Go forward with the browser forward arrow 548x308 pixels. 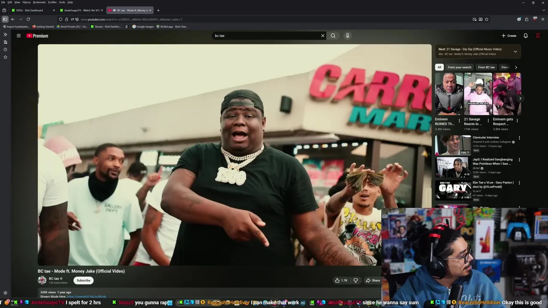[x=20, y=19]
